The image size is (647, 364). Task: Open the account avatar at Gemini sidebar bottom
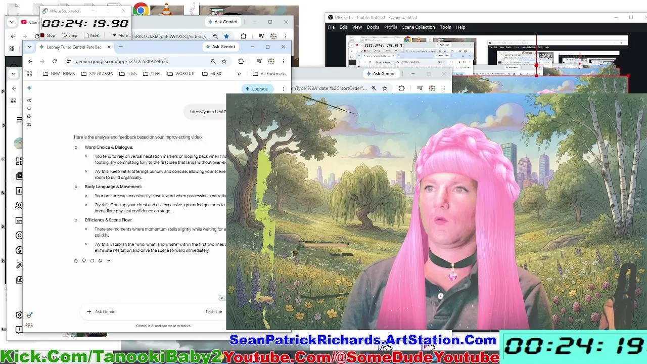coord(29,326)
